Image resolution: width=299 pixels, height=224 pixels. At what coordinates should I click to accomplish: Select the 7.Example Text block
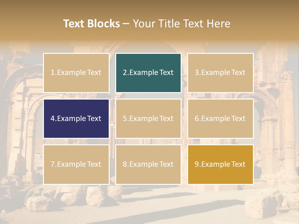[x=76, y=164]
